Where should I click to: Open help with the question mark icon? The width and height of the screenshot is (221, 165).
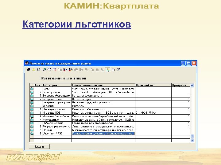tap(113, 70)
